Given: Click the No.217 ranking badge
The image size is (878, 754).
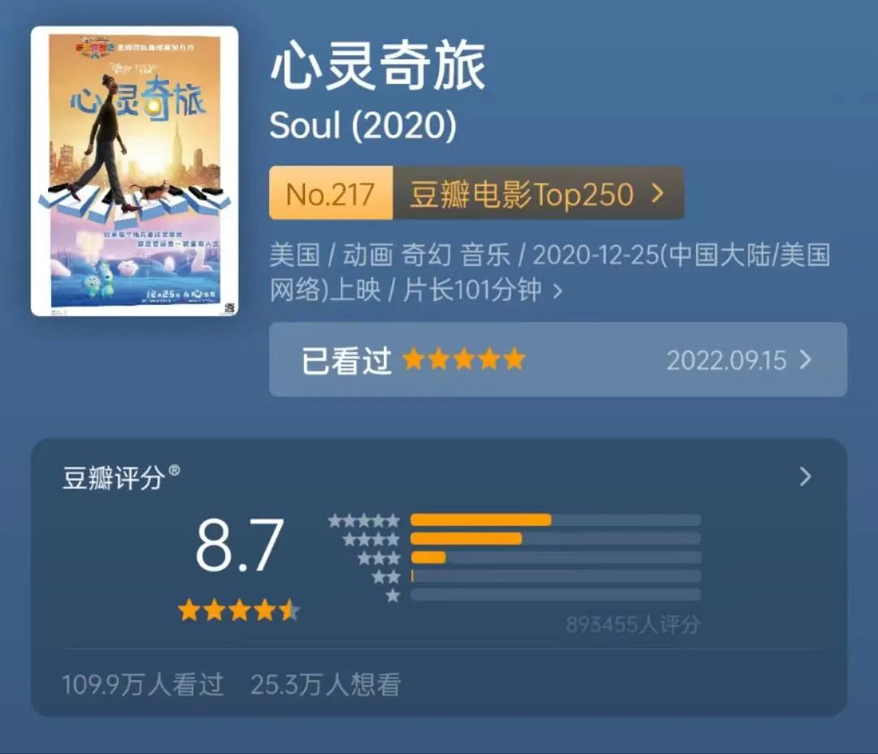Looking at the screenshot, I should tap(331, 193).
